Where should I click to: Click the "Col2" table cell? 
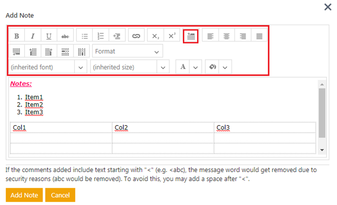coord(163,127)
